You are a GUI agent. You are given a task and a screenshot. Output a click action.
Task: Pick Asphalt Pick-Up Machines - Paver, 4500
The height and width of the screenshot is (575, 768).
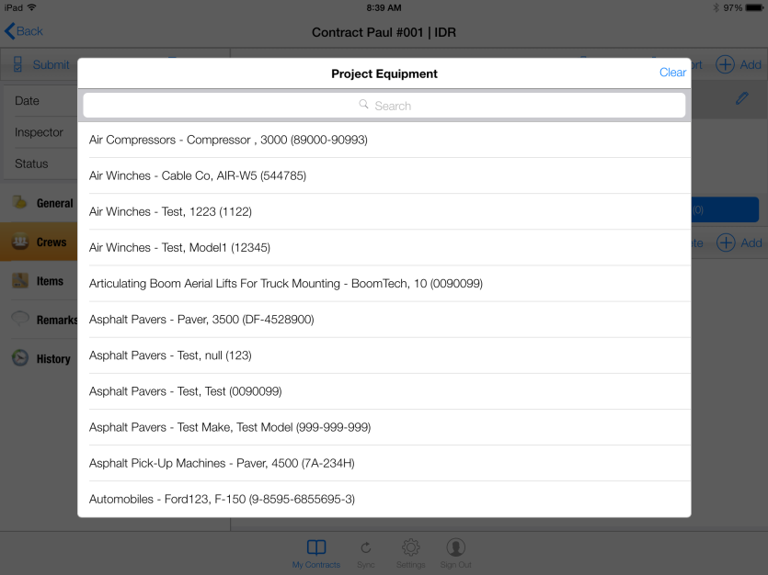[x=384, y=464]
